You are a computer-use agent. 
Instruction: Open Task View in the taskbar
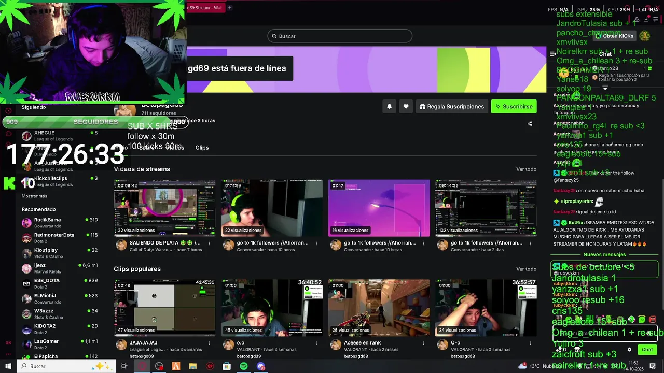point(125,366)
